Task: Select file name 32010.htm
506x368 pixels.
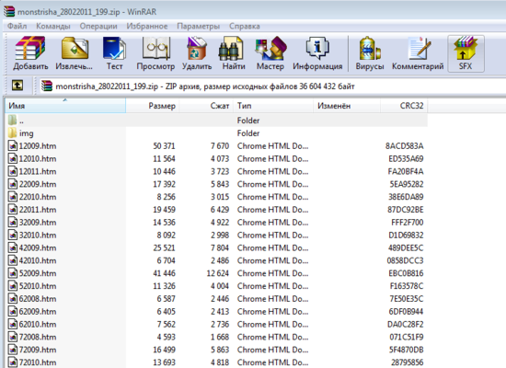Action: [x=38, y=235]
